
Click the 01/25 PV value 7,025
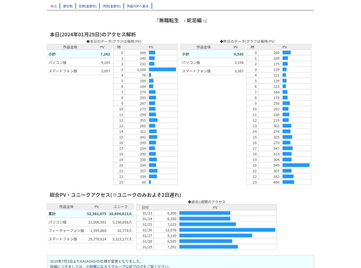point(172,224)
